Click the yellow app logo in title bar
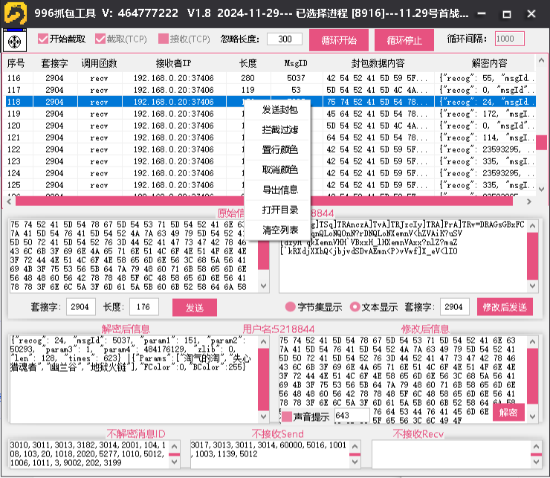This screenshot has width=550, height=478. pos(16,13)
